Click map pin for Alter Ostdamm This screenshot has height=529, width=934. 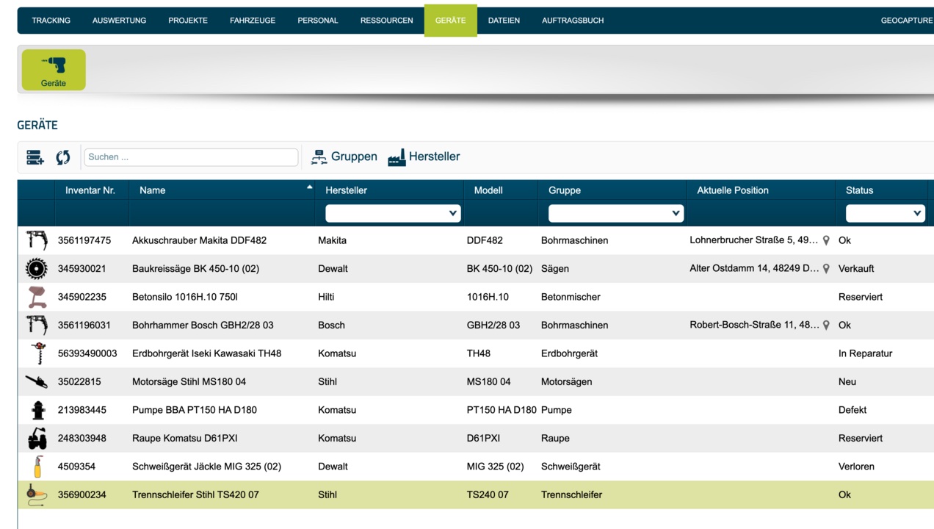[826, 269]
